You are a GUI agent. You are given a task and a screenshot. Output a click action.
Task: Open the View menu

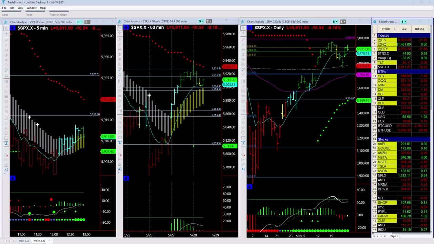[x=20, y=8]
